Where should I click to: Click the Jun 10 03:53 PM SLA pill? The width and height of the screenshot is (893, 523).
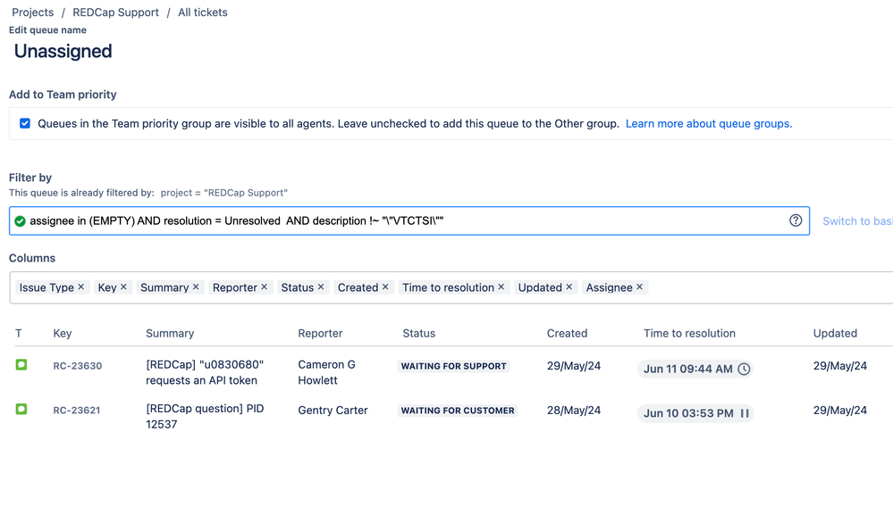point(695,413)
